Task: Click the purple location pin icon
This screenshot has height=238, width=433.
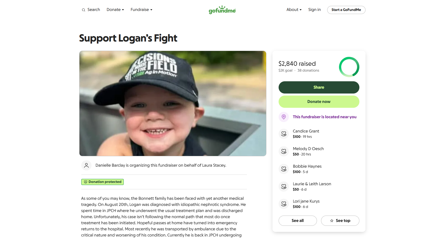Action: point(284,117)
